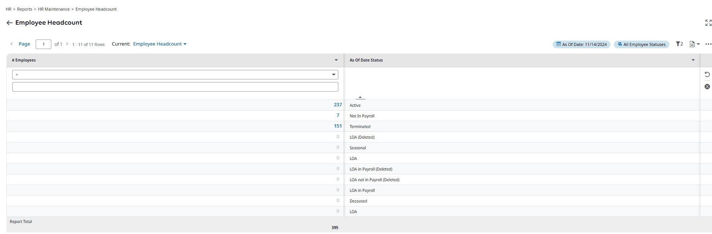Click the 0 count in the Seasonal row

338,147
